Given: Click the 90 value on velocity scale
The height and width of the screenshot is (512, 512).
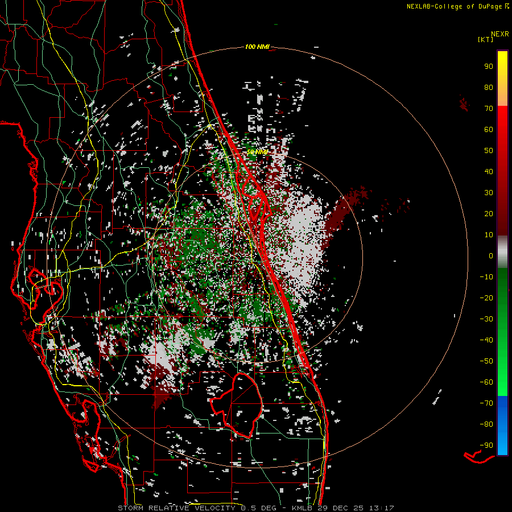Looking at the screenshot, I should [x=489, y=67].
